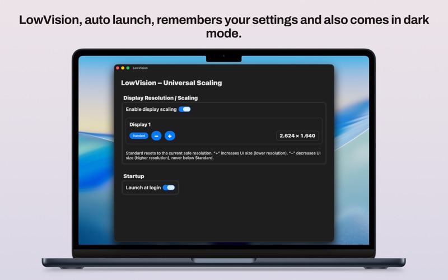
Task: Toggle the Launch at login switch
Action: (x=169, y=188)
